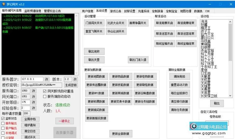Click 更新商城数据 button
The image size is (235, 139).
point(121,93)
